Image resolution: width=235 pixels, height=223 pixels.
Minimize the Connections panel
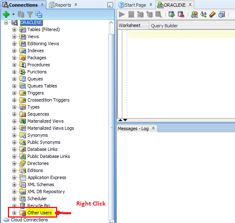tap(110, 5)
